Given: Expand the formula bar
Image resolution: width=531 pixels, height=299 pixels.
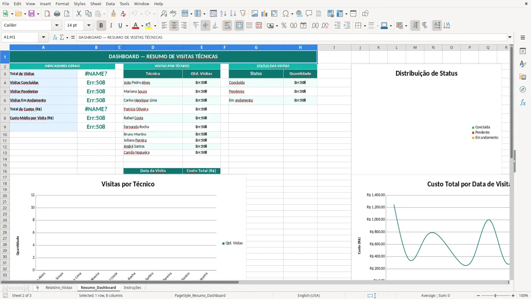Looking at the screenshot, I should pyautogui.click(x=510, y=38).
